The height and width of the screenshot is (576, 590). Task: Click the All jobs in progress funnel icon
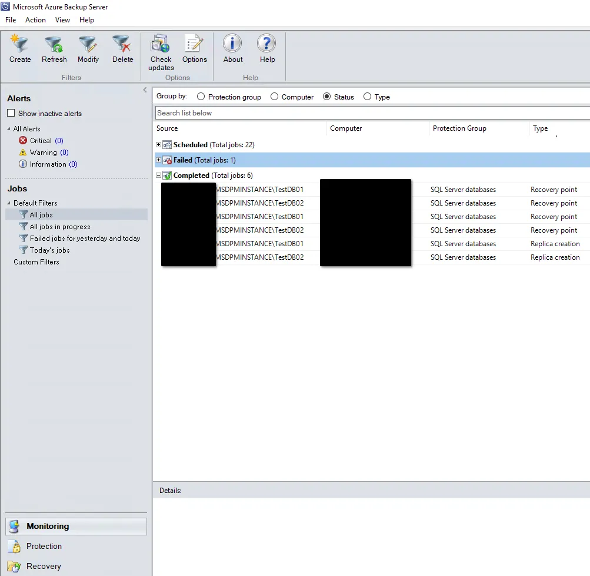[x=24, y=226]
